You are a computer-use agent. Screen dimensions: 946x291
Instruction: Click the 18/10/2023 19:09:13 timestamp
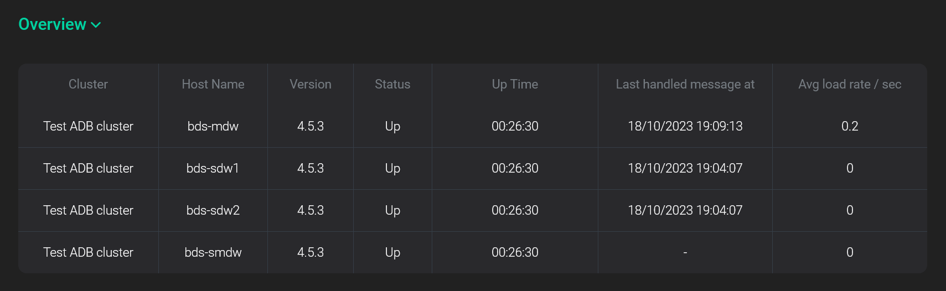coord(685,126)
